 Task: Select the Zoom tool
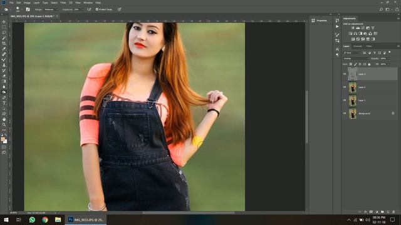tap(4, 124)
